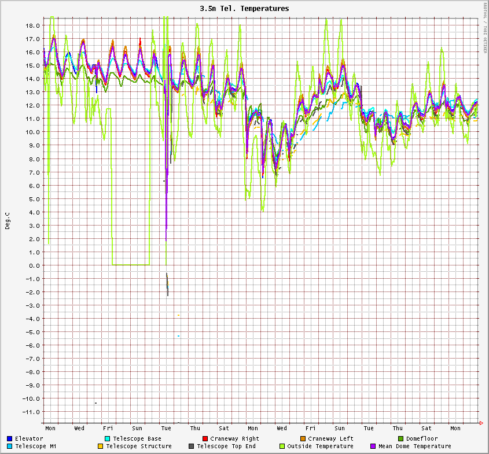The width and height of the screenshot is (489, 454).
Task: Click the 'Mean Dome Temperature' legend text
Action: click(x=414, y=446)
